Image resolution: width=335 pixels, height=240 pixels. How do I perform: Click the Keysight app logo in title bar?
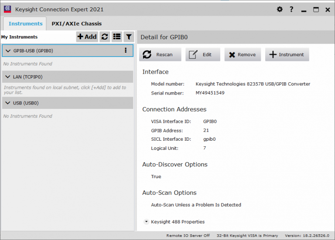tap(7, 9)
